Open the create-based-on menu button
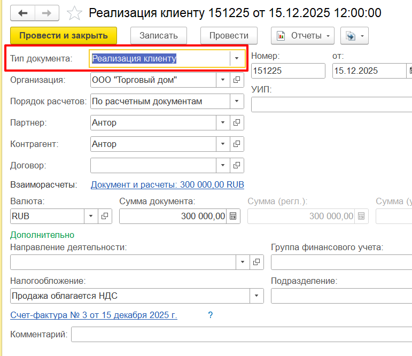 pos(354,36)
